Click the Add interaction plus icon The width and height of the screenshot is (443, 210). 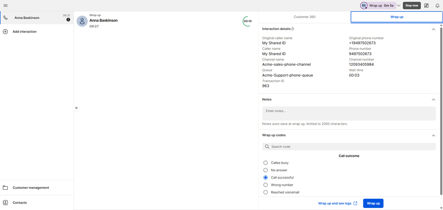[x=5, y=31]
